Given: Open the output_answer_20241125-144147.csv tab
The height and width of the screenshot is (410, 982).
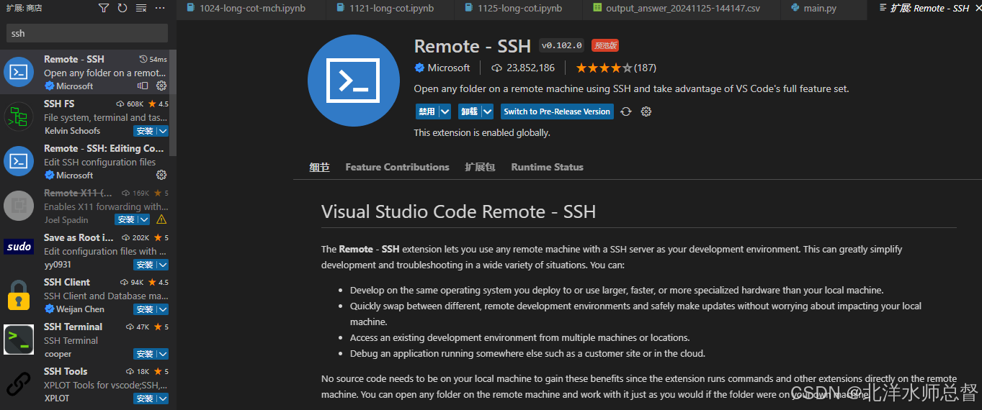Looking at the screenshot, I should pyautogui.click(x=681, y=9).
